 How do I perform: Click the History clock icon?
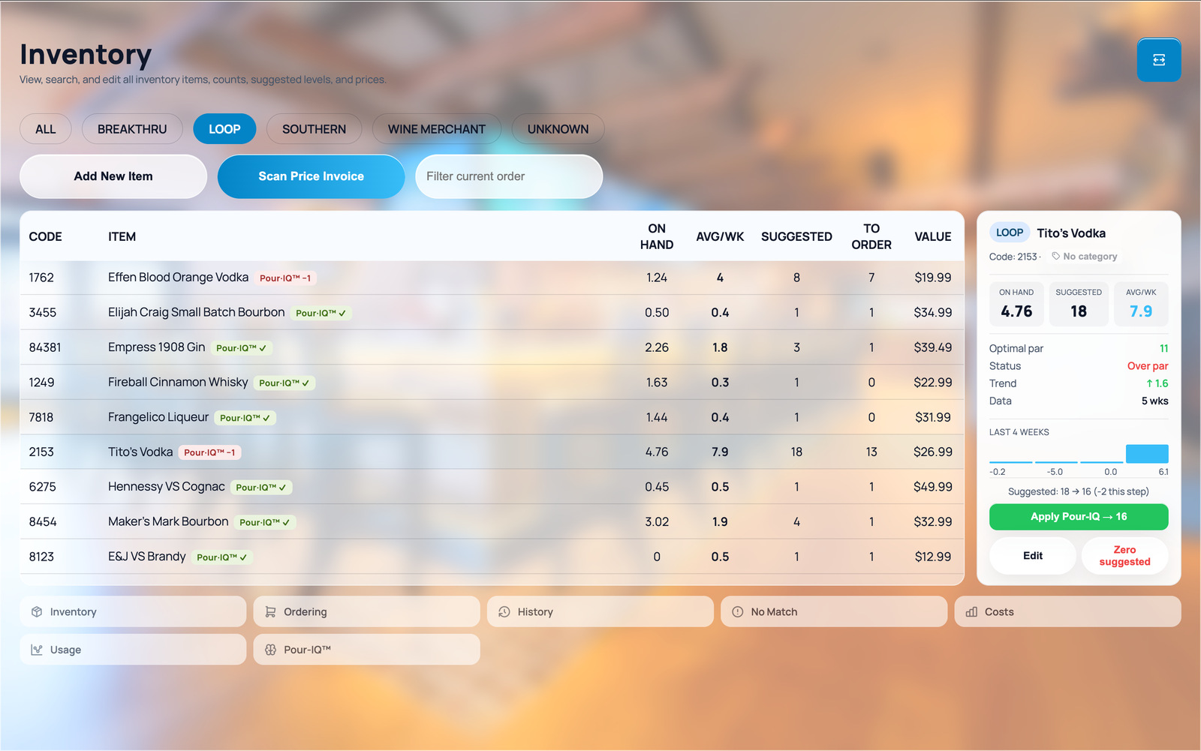(504, 612)
